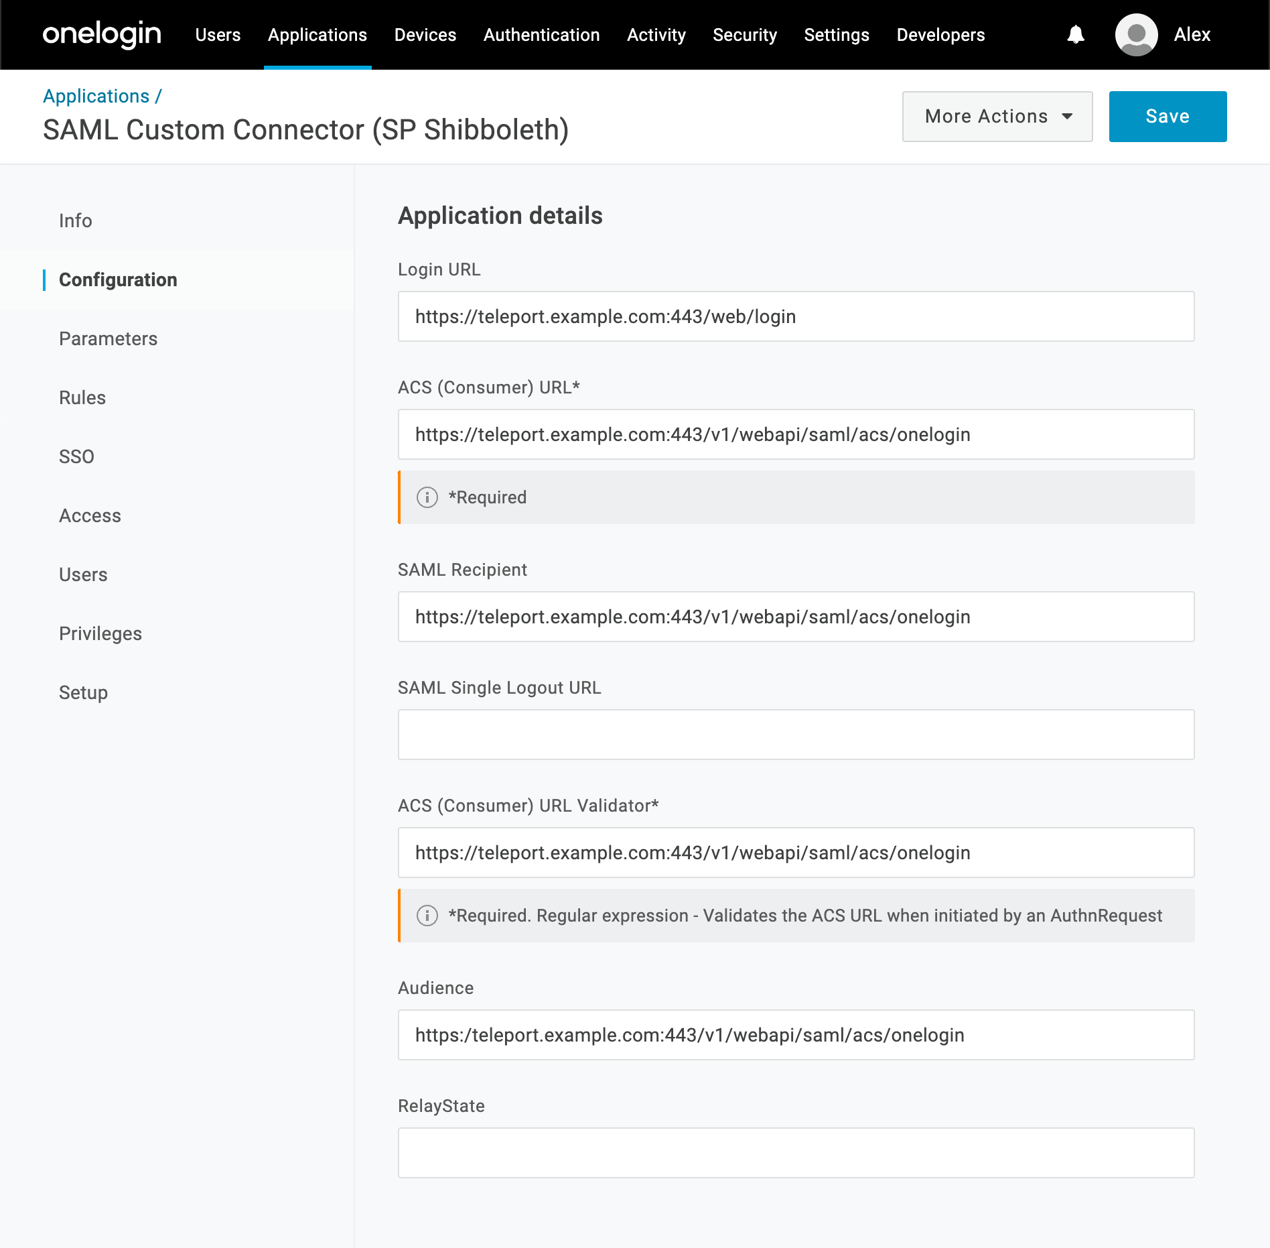Image resolution: width=1270 pixels, height=1248 pixels.
Task: Click the SAML Single Logout URL field
Action: click(x=796, y=734)
